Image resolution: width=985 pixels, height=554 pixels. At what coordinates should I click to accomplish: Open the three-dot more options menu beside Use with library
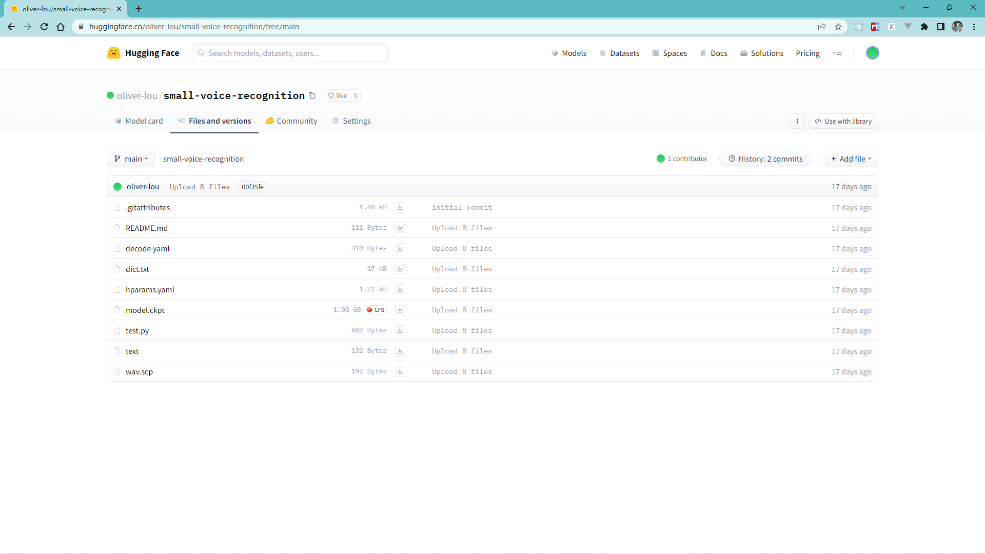click(x=797, y=121)
